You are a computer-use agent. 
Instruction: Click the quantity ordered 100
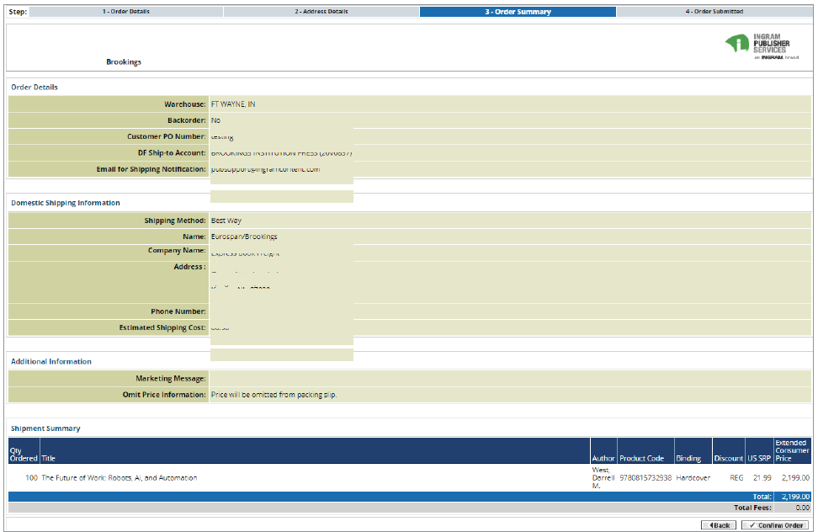tap(31, 478)
